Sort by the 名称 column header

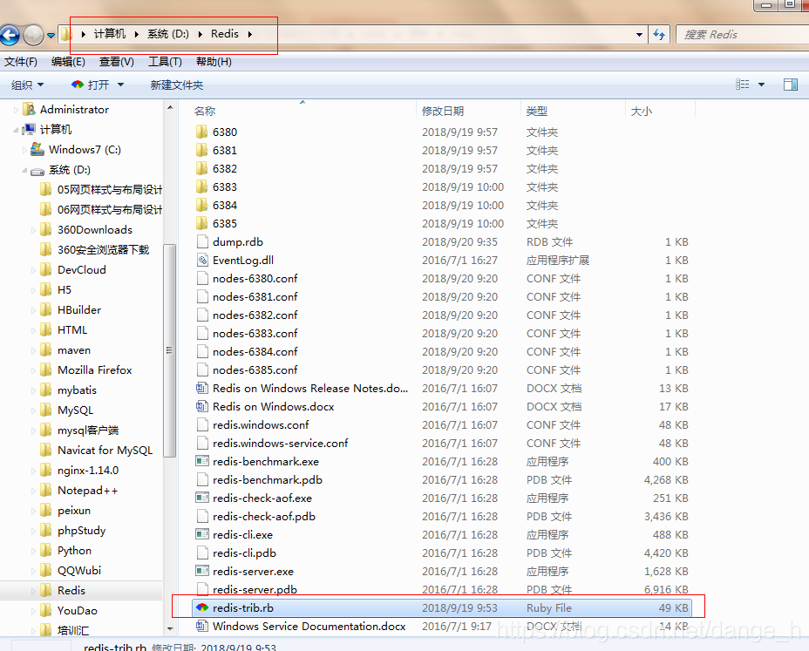pyautogui.click(x=205, y=111)
